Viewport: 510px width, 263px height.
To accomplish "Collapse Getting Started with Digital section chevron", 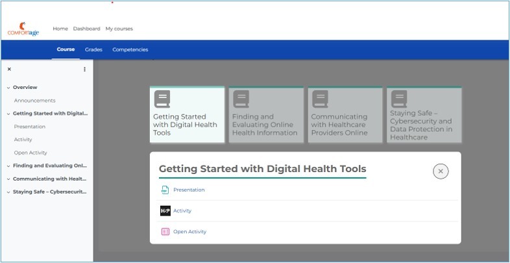I will tap(8, 114).
